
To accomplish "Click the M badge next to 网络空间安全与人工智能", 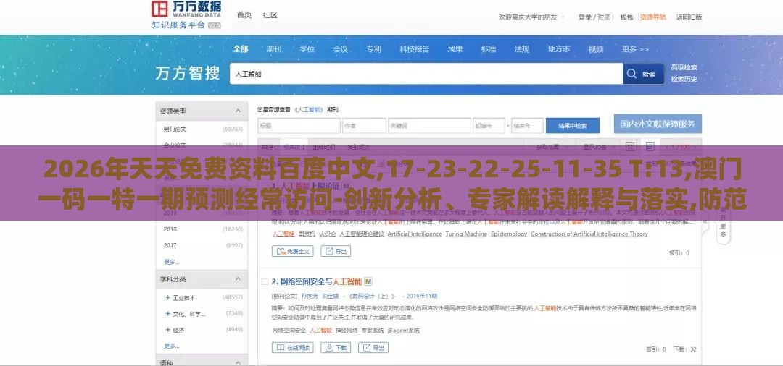I will pos(368,281).
